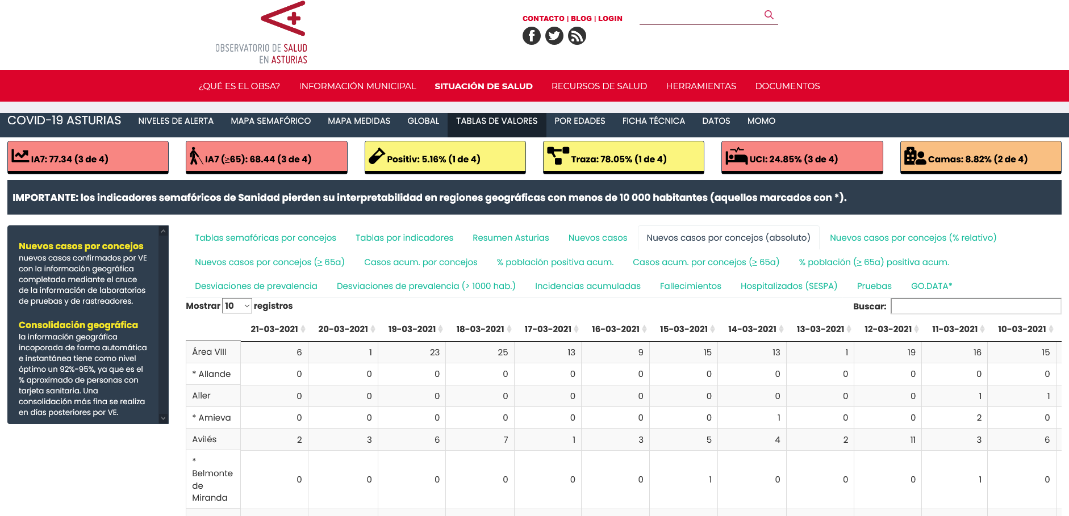
Task: Open Casos acum. por concejos (≥ 65a) tab
Action: (x=706, y=262)
